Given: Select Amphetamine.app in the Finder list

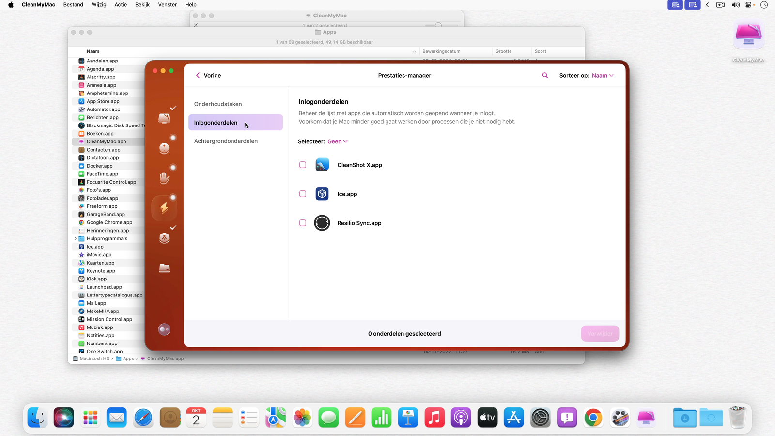Looking at the screenshot, I should 108,93.
